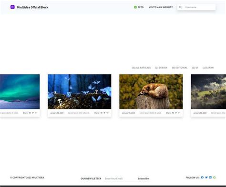The height and width of the screenshot is (187, 226).
Task: Open LinkedIn follow icon in footer
Action: (210, 177)
